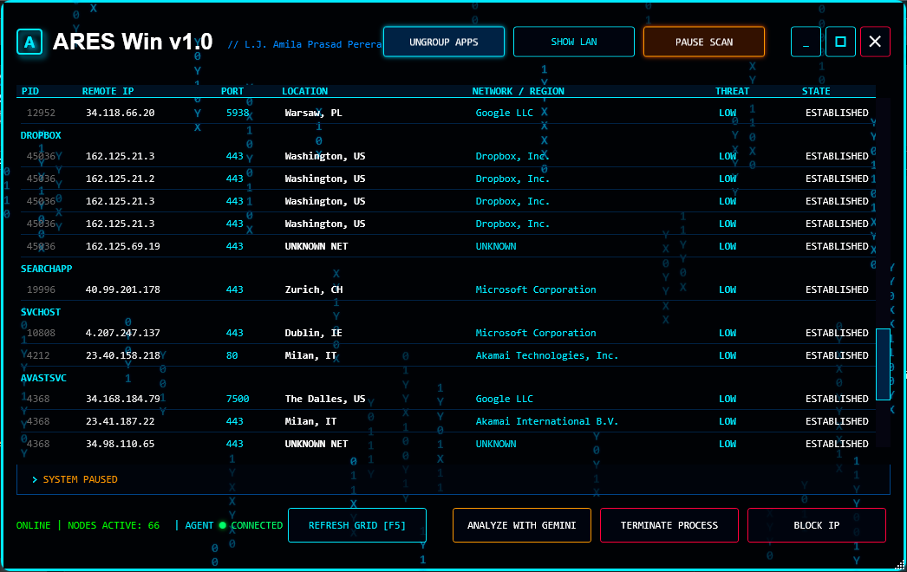Viewport: 907px width, 572px height.
Task: Click PID 19996 cell
Action: (41, 289)
